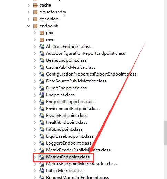The width and height of the screenshot is (167, 179).
Task: Expand the condition package node
Action: tap(29, 19)
